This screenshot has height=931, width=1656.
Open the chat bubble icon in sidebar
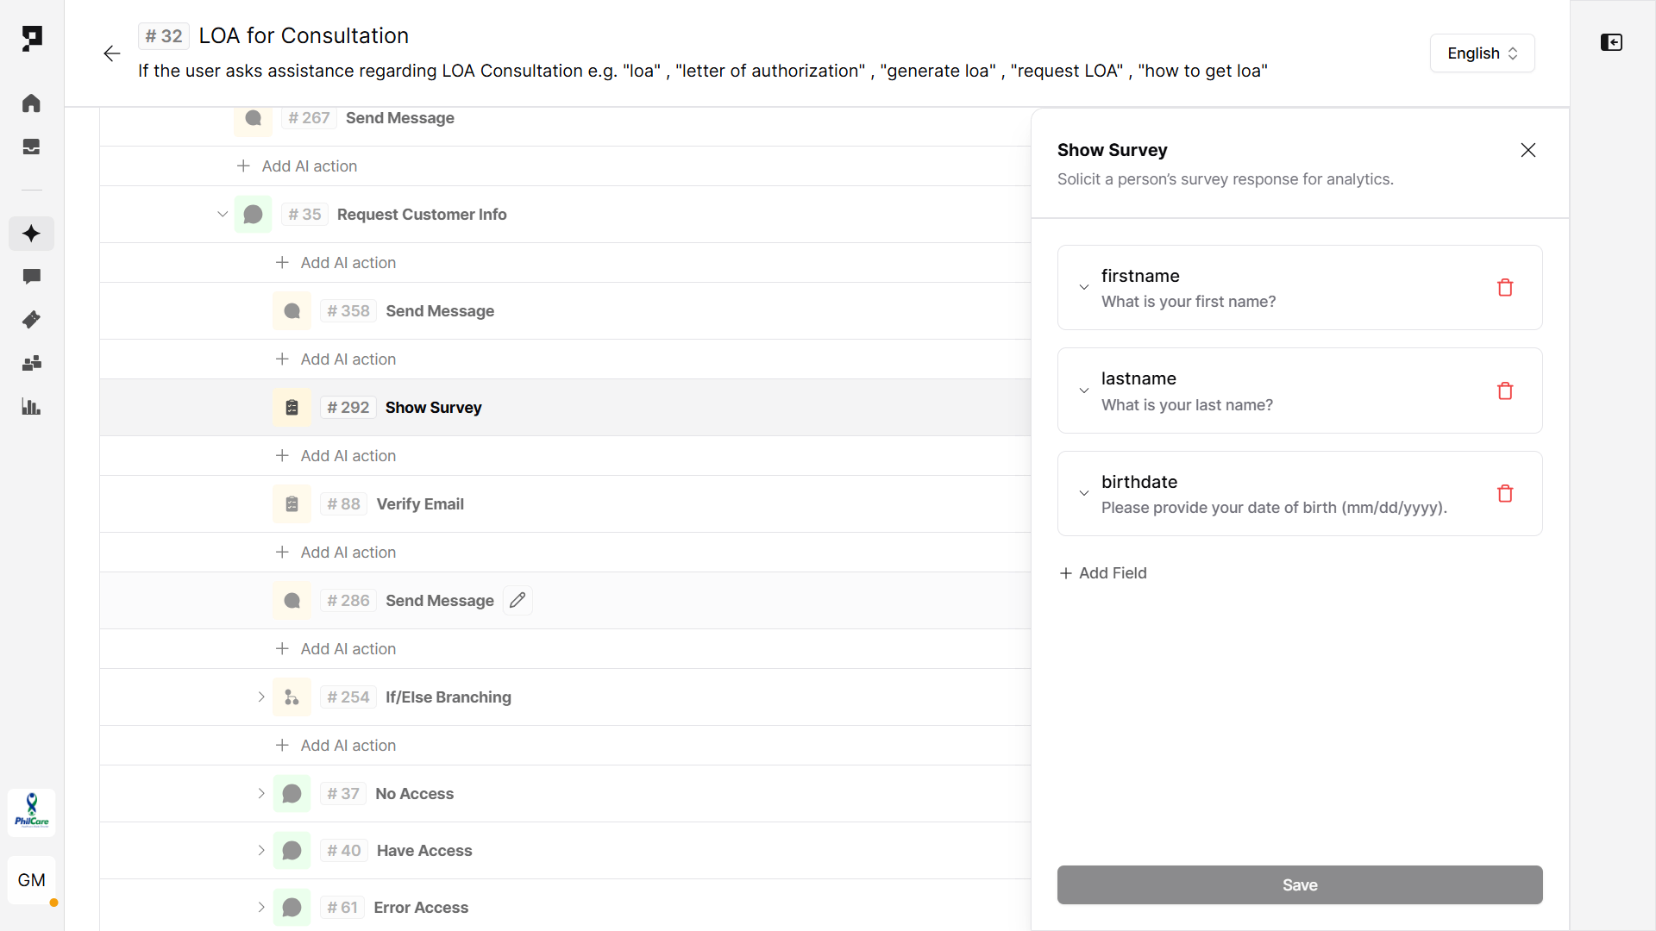[x=31, y=277]
